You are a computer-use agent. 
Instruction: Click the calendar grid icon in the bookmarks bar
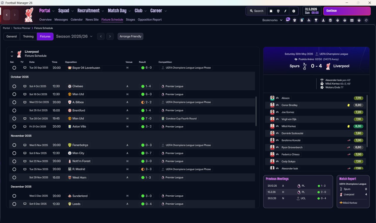pyautogui.click(x=352, y=20)
